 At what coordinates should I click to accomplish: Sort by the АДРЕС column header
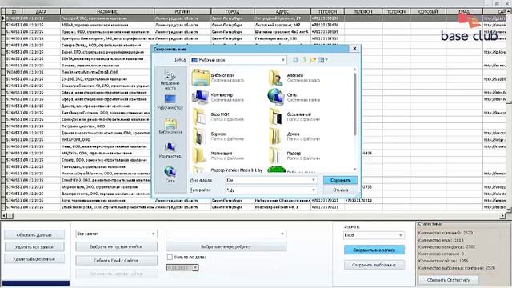pyautogui.click(x=282, y=11)
